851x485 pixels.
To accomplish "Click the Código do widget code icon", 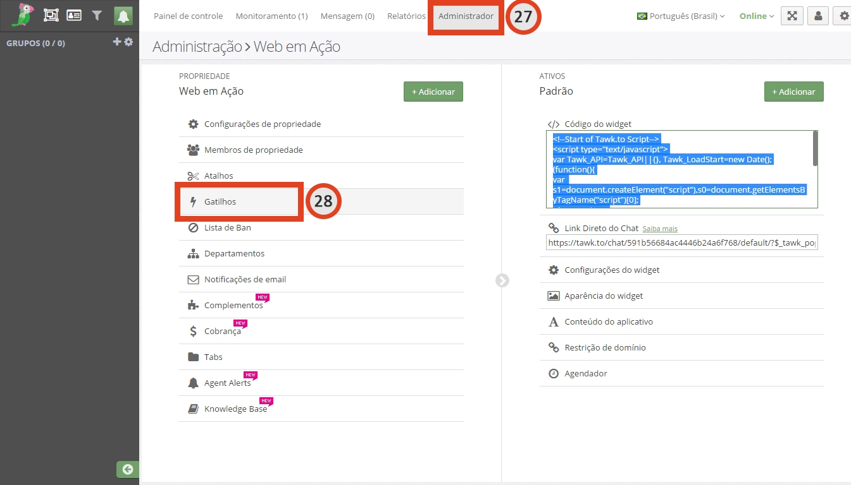I will [x=554, y=124].
